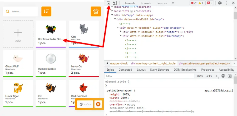The image size is (237, 116).
Task: Toggle the computed styles sidebar pane icon
Action: tap(229, 76)
